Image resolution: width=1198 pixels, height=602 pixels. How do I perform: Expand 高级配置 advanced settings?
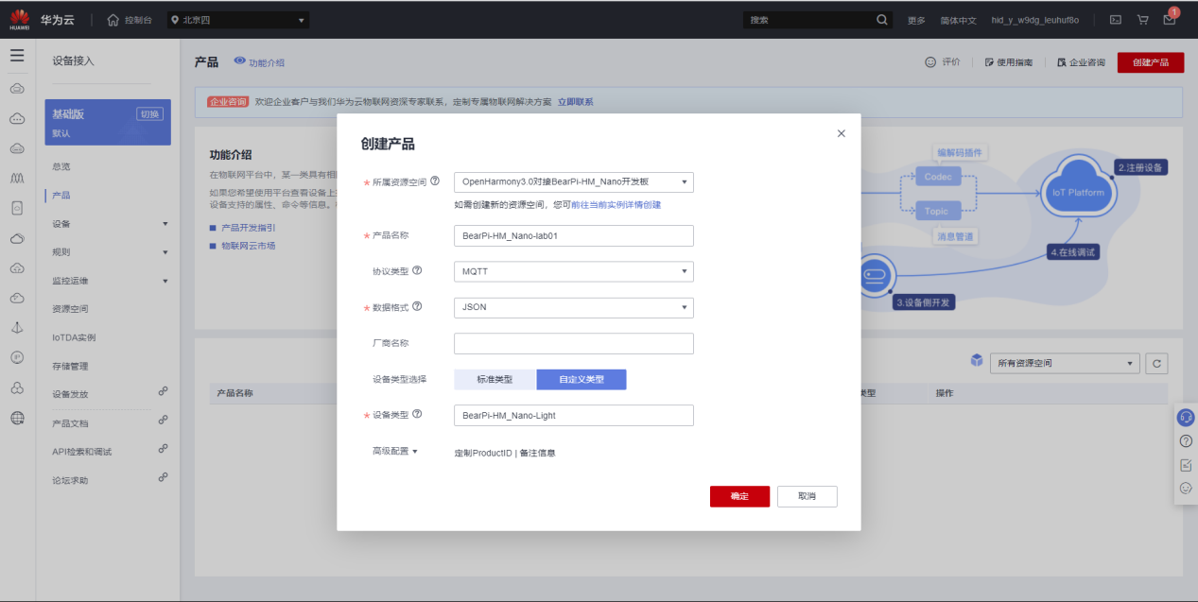394,452
